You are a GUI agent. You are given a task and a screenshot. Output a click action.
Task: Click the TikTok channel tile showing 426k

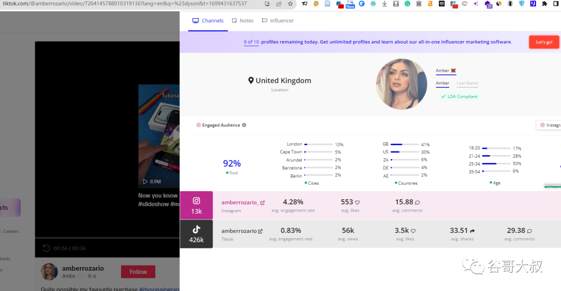[x=196, y=234]
